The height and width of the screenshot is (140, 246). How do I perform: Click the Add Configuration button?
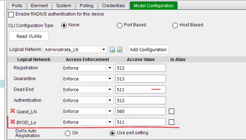click(x=148, y=49)
